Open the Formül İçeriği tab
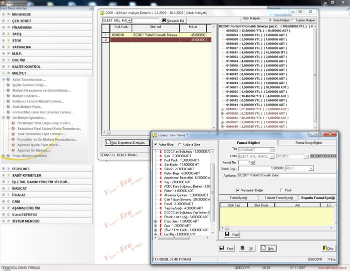This screenshot has height=271, width=350. point(238,198)
